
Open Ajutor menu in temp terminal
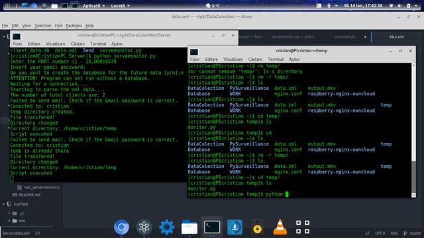tap(294, 59)
